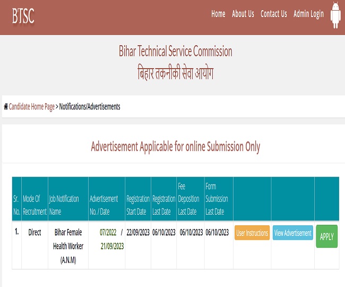Click Notifications/Advertisements breadcrumb text
Viewport: 345px width, 287px height.
tap(90, 107)
